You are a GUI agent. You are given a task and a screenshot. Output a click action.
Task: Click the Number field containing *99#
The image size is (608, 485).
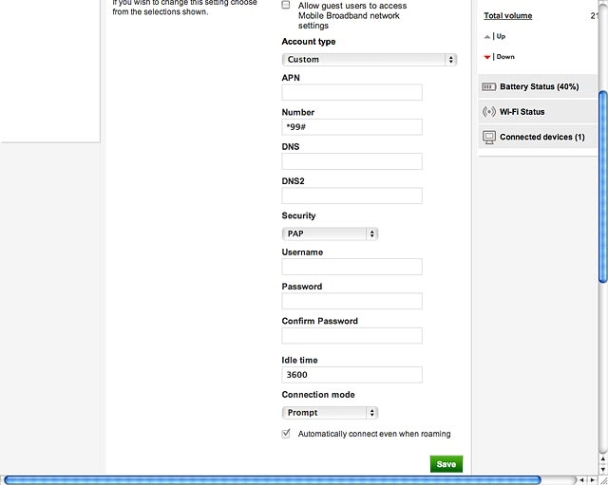point(352,127)
